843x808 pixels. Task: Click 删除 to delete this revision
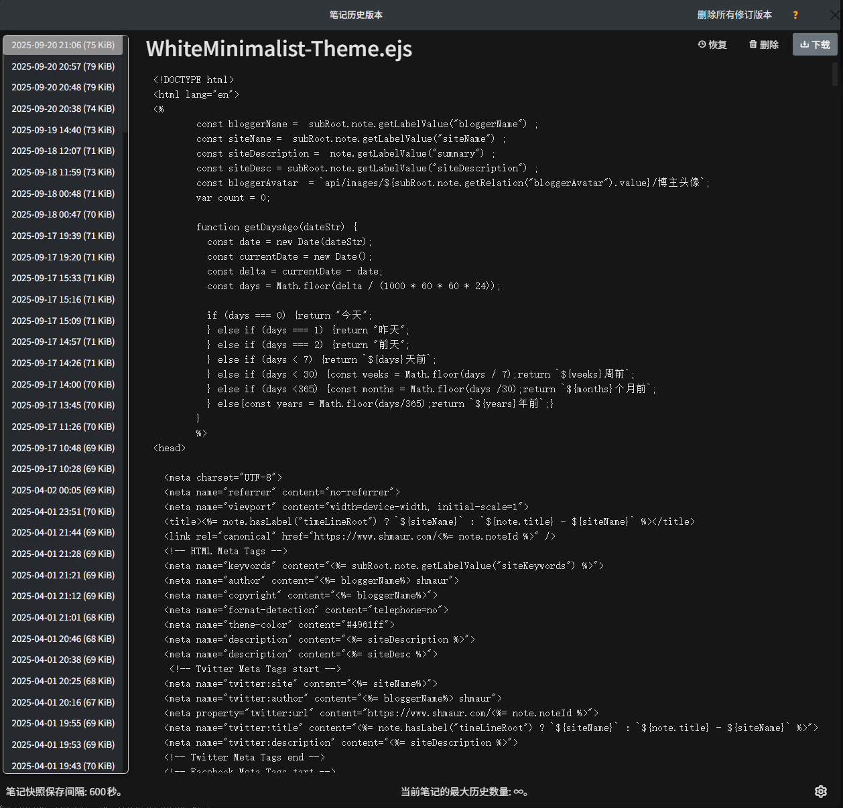(x=764, y=45)
